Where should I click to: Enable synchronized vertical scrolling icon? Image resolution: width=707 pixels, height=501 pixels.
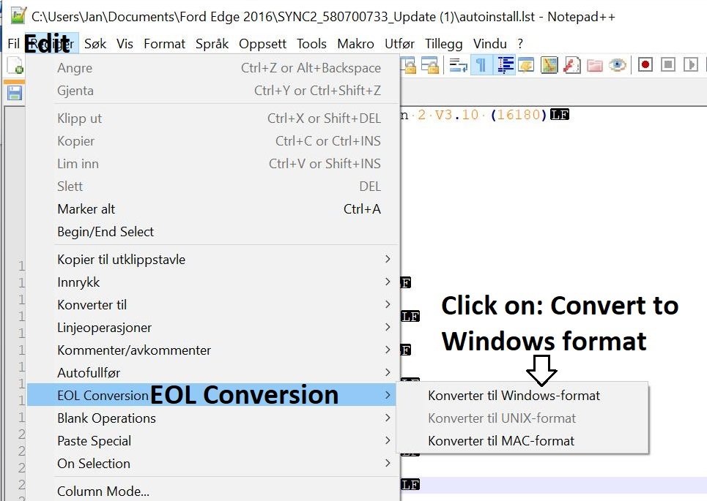point(409,66)
